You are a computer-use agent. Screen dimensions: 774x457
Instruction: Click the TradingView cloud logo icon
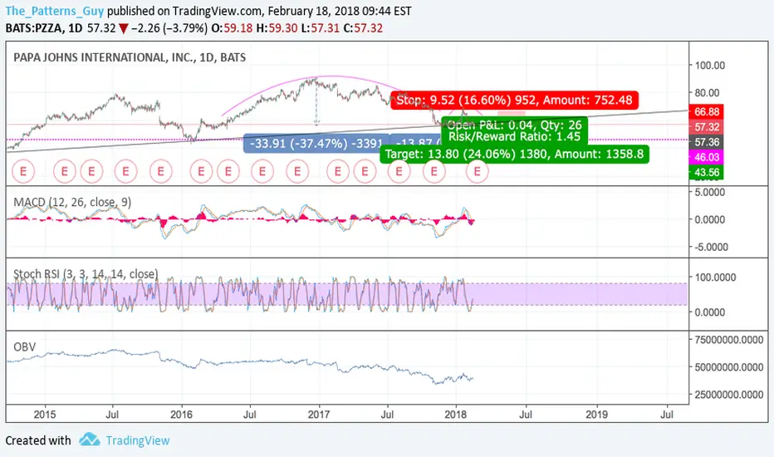tap(90, 440)
